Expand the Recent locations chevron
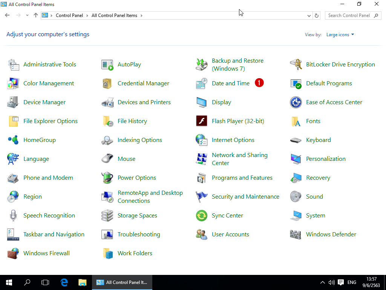The height and width of the screenshot is (290, 386). (27, 15)
